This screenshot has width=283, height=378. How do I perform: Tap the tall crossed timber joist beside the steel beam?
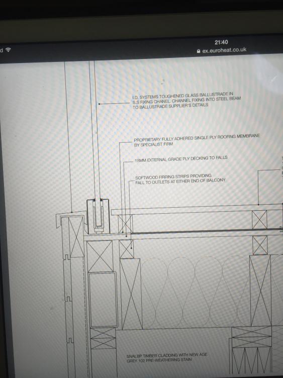(131, 294)
